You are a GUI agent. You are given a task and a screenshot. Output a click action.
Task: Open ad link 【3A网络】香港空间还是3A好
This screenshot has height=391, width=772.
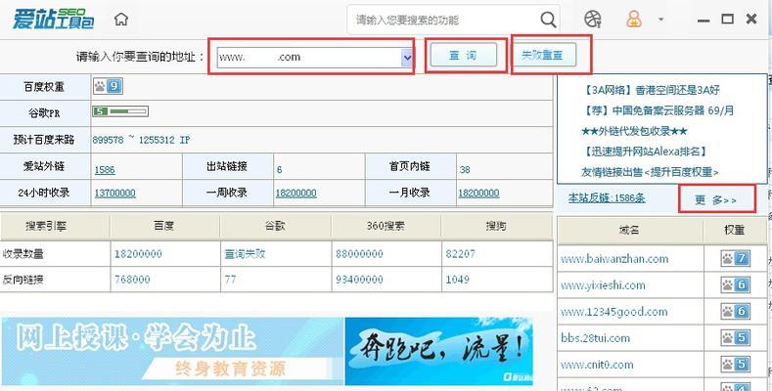click(x=650, y=90)
